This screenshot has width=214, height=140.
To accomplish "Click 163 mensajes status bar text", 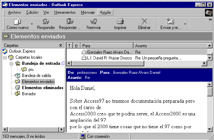I will [x=24, y=136].
